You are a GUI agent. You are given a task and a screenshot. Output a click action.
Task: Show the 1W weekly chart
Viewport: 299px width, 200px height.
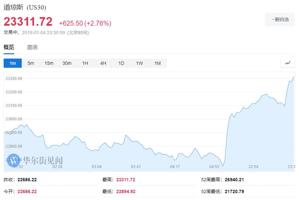tap(139, 63)
